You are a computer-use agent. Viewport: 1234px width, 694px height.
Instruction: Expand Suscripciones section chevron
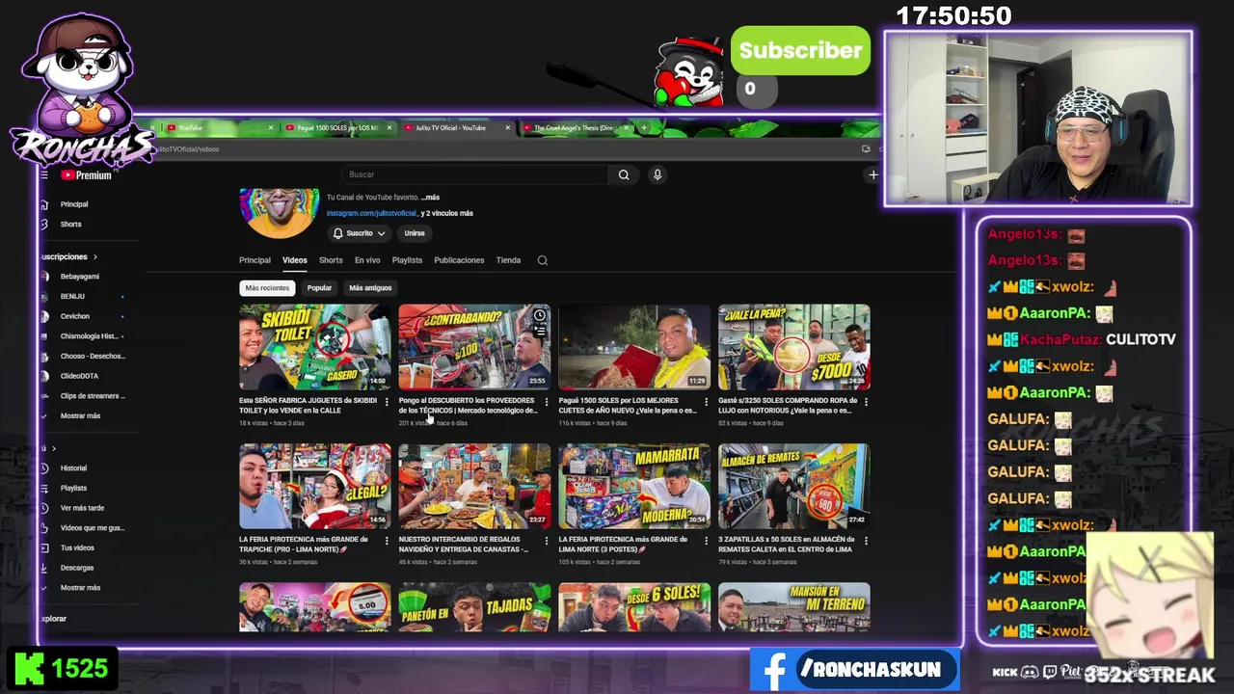point(94,256)
